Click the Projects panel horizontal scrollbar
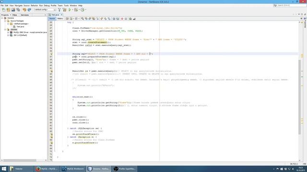This screenshot has height=172, width=307. [20, 161]
